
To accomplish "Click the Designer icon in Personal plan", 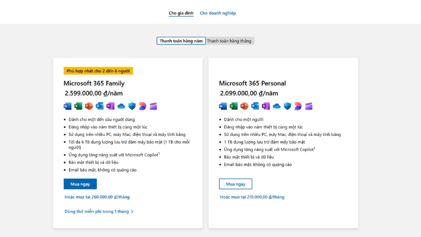I will click(x=298, y=106).
